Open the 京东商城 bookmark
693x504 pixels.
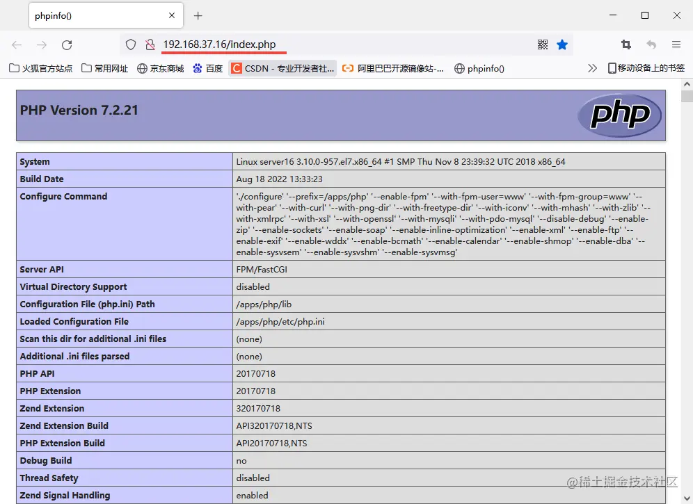[x=161, y=68]
